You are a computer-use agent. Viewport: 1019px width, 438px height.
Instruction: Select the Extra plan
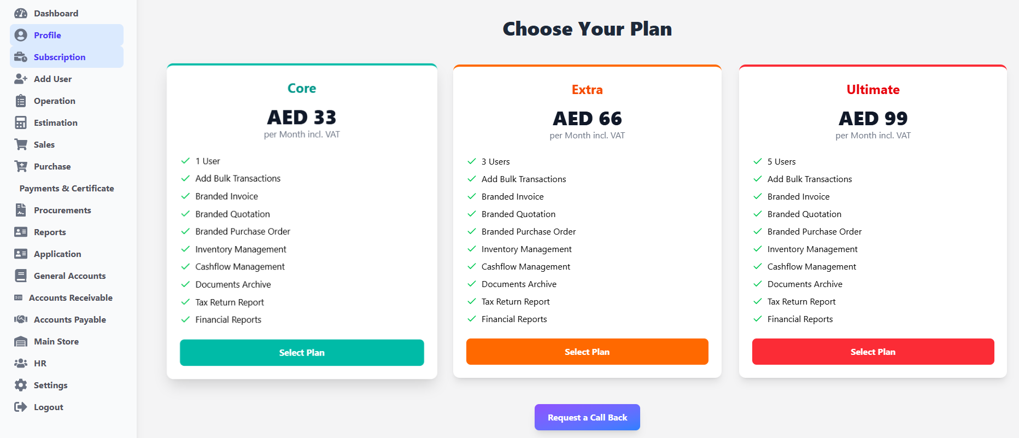pyautogui.click(x=587, y=352)
